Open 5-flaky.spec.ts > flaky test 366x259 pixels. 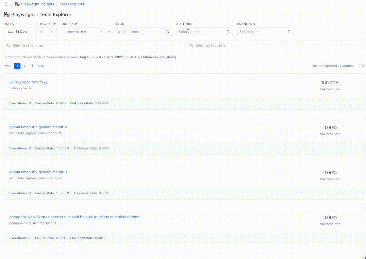pos(28,82)
